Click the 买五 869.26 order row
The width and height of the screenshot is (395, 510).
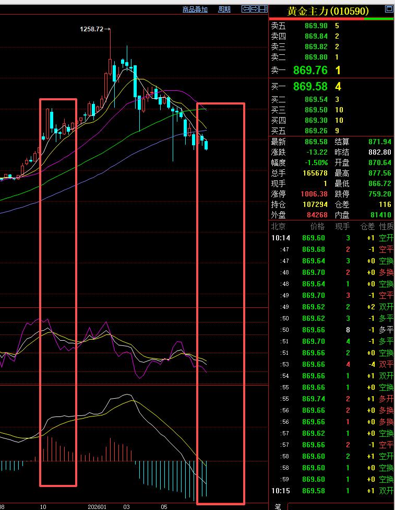[332, 131]
